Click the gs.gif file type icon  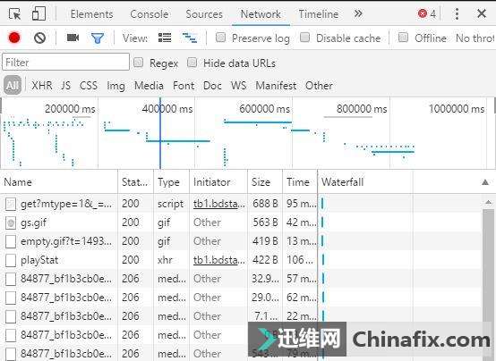coord(11,223)
